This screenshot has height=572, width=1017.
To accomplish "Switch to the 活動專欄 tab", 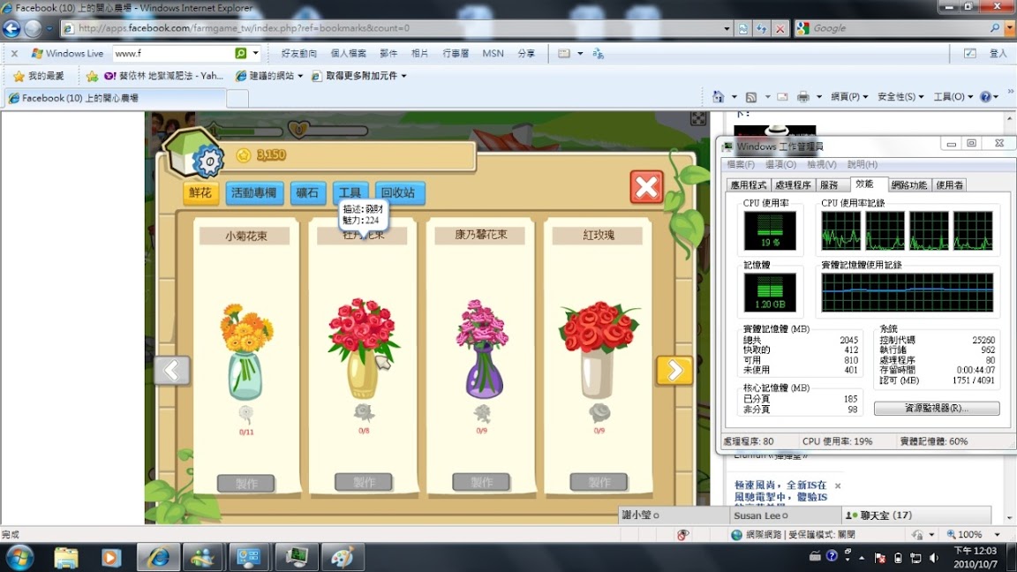I will (x=253, y=192).
